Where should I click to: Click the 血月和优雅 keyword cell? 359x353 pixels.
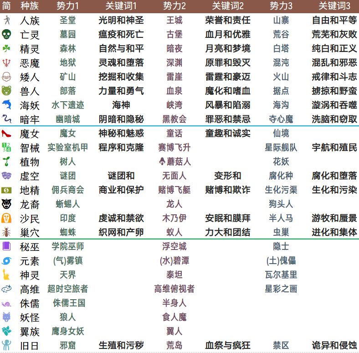click(228, 34)
